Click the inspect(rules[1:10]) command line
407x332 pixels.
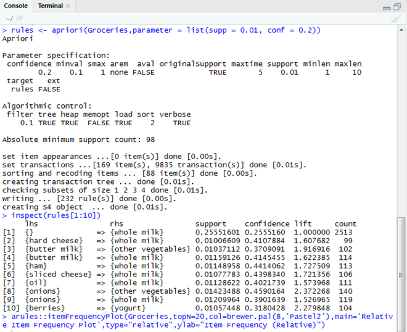coord(51,215)
